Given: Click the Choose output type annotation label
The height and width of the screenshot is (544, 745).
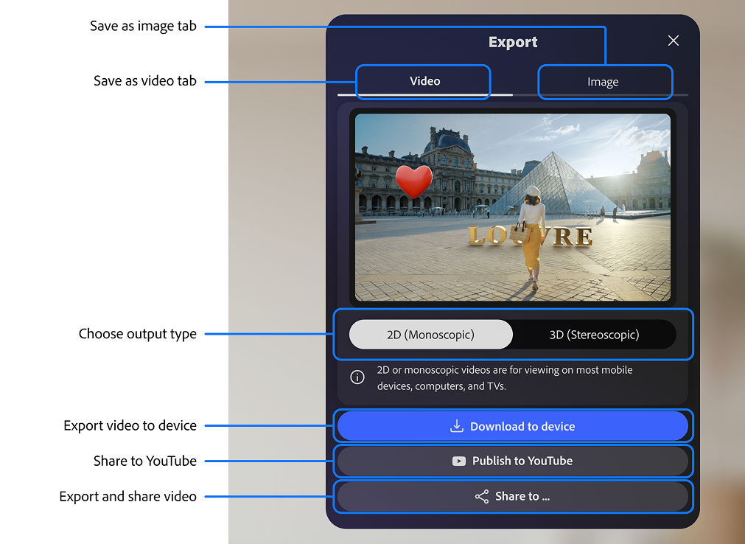Looking at the screenshot, I should [x=137, y=334].
